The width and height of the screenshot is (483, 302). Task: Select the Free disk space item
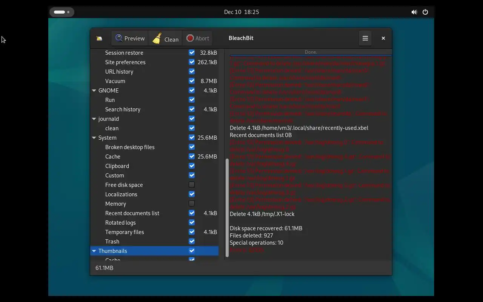click(124, 185)
